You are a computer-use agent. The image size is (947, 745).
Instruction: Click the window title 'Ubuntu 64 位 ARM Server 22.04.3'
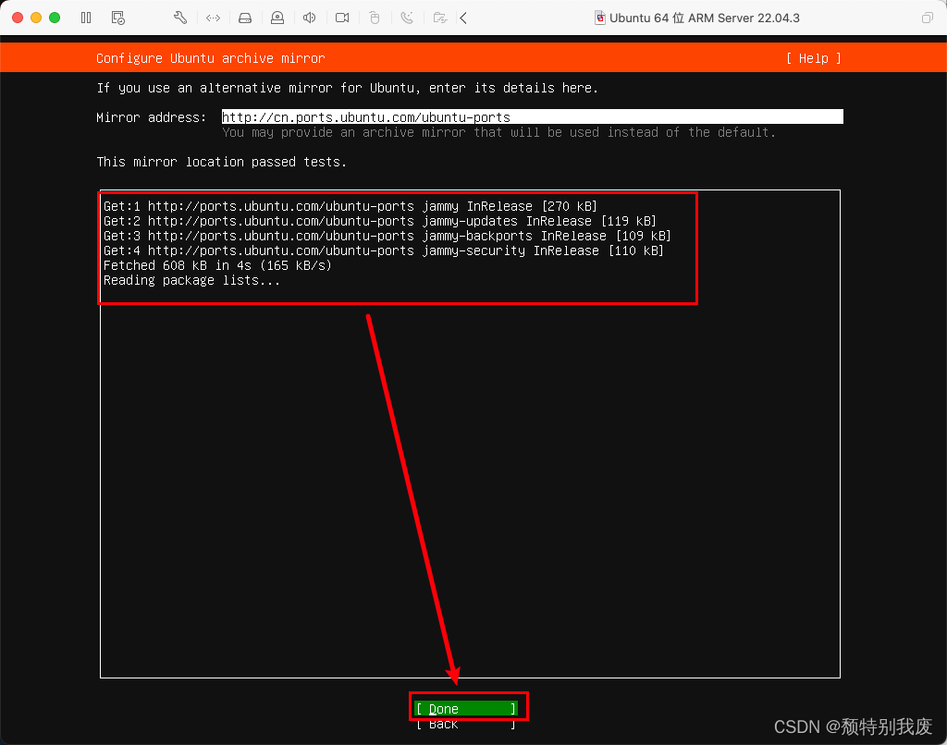point(704,18)
